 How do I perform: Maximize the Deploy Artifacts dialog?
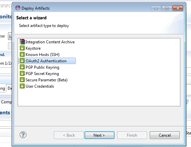point(167,8)
